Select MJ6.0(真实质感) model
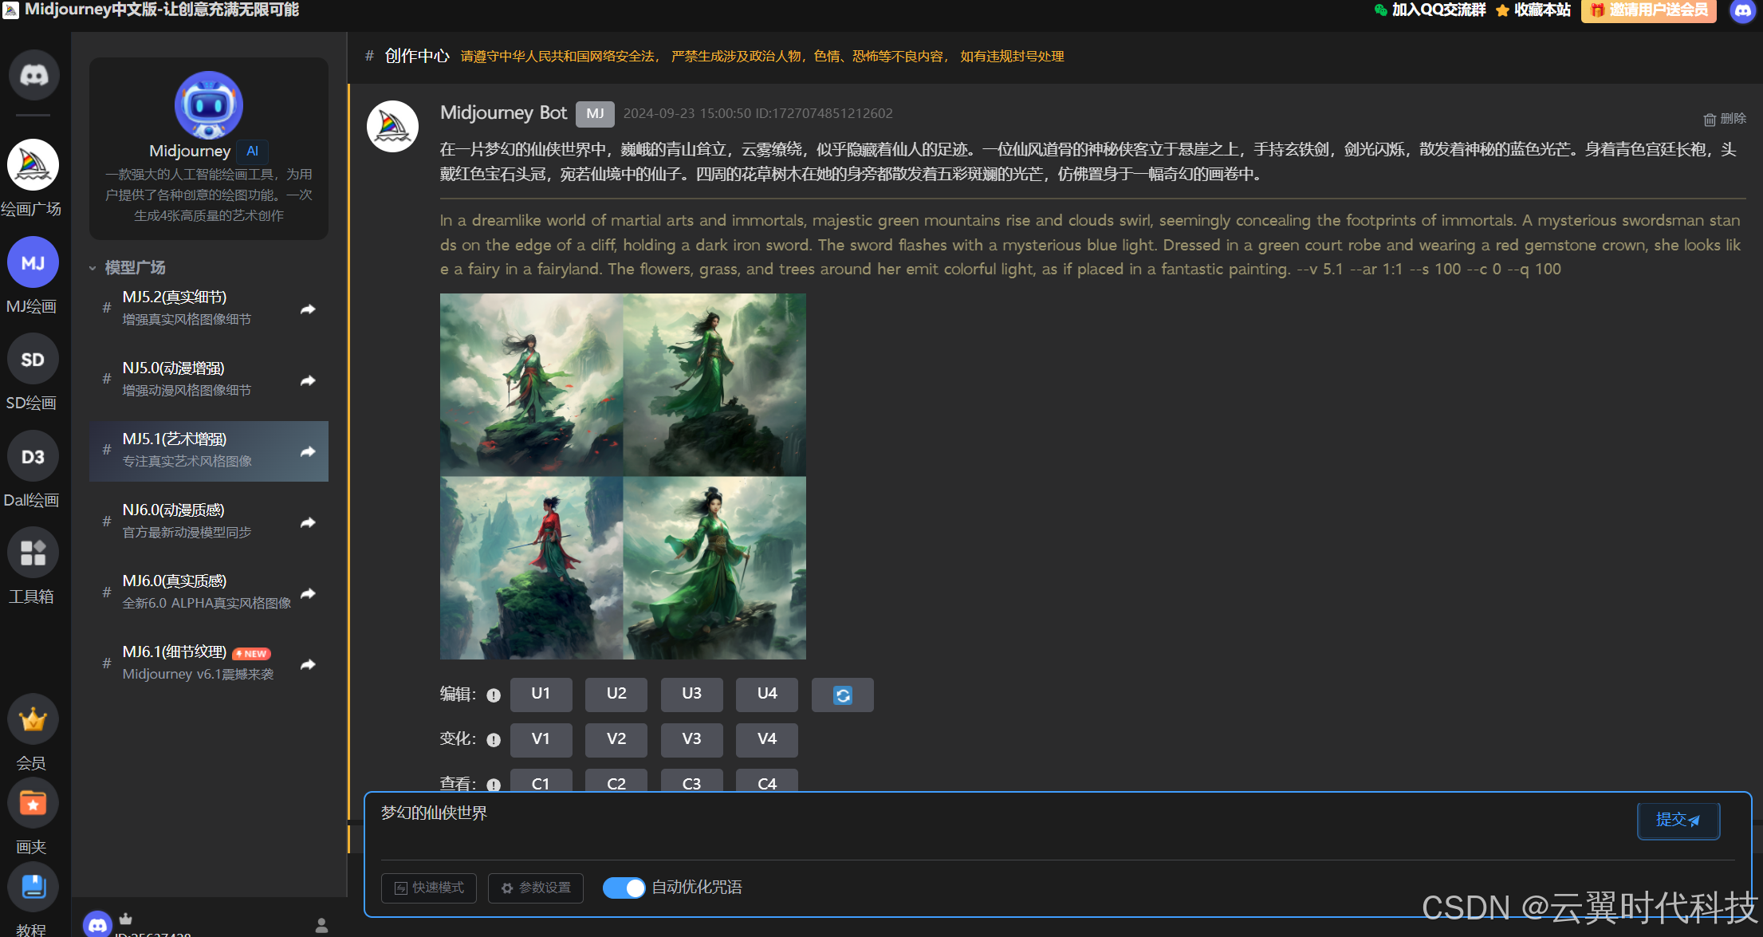This screenshot has height=937, width=1763. (x=209, y=592)
